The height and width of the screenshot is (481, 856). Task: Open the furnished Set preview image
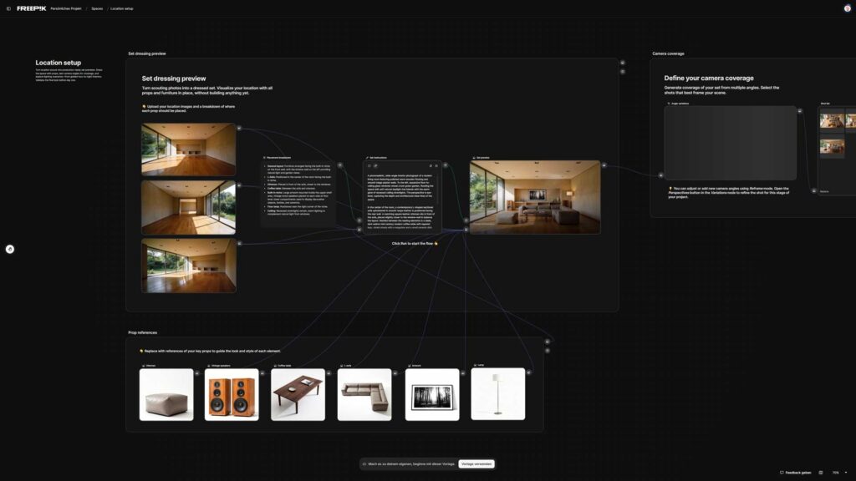tap(535, 197)
